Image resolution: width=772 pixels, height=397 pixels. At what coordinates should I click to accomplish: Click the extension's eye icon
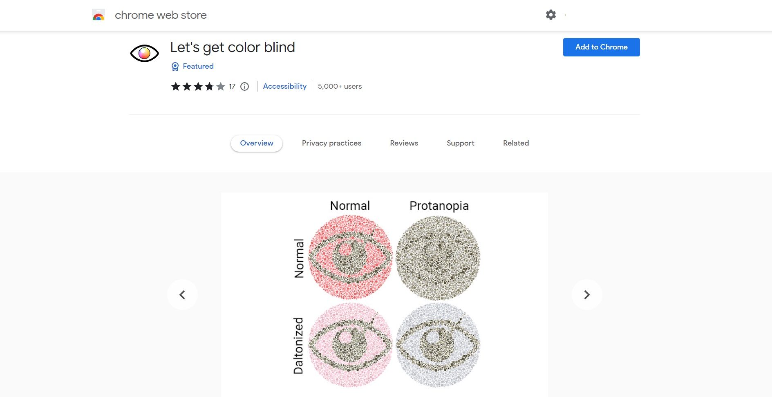[x=144, y=53]
